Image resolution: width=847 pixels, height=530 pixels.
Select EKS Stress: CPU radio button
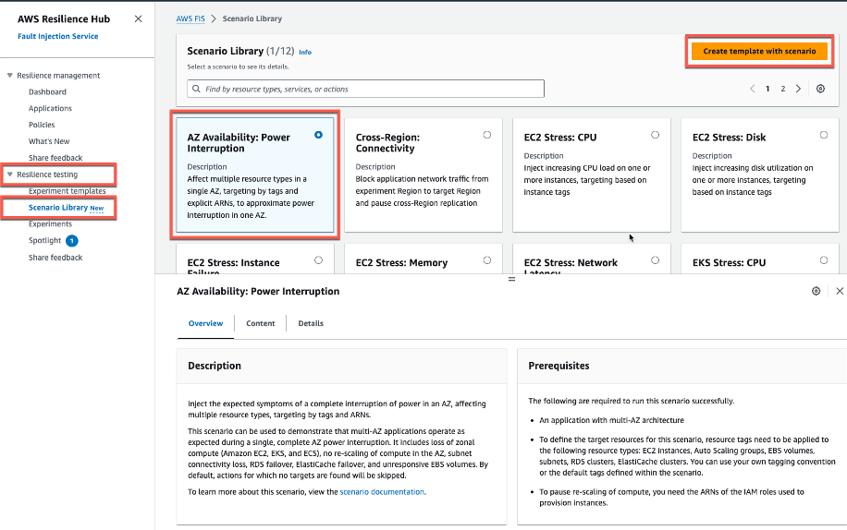(x=824, y=260)
